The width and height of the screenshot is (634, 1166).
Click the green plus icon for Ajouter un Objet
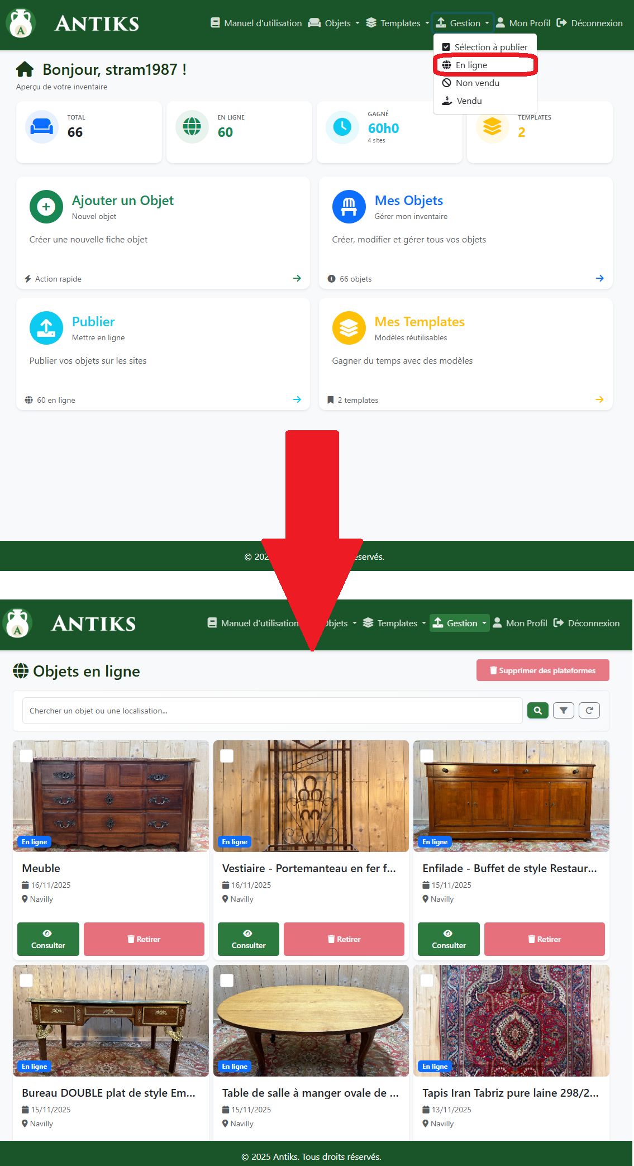pos(46,207)
